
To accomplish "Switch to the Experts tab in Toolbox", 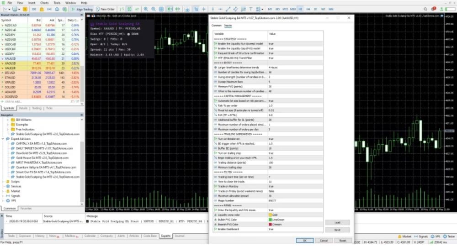I will click(x=165, y=236).
